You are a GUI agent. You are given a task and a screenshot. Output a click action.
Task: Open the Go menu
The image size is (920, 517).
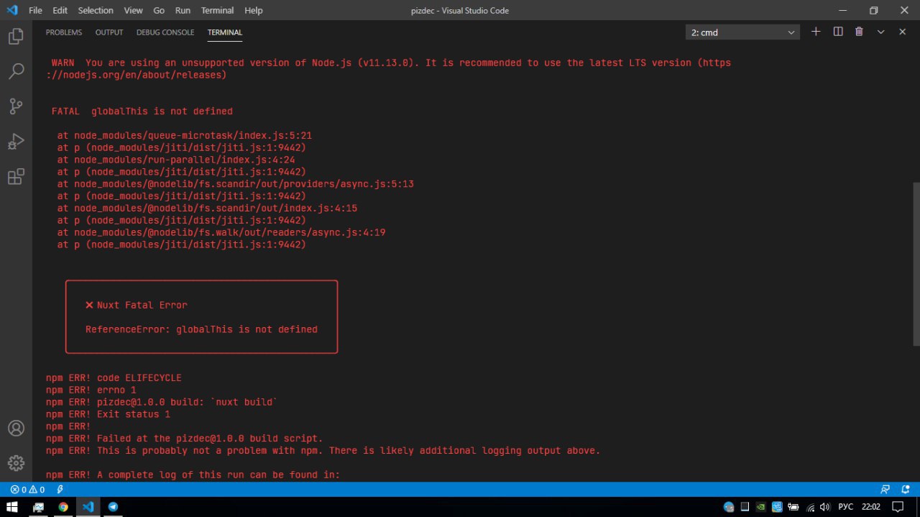click(x=159, y=10)
